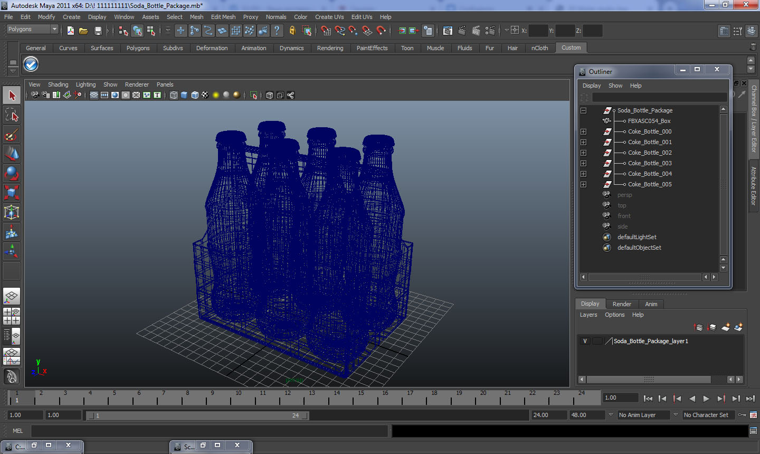Activate the Lasso select tool
760x454 pixels.
[12, 115]
